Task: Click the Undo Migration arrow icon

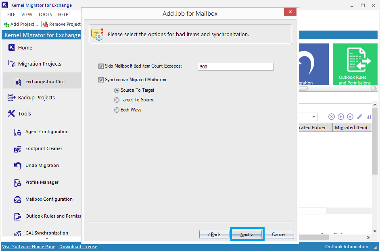Action: pyautogui.click(x=17, y=166)
